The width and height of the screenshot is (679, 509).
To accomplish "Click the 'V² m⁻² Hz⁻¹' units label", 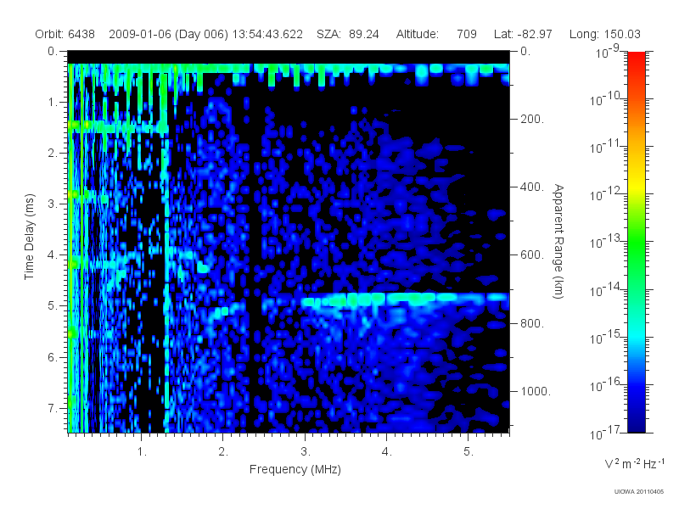I will [634, 463].
